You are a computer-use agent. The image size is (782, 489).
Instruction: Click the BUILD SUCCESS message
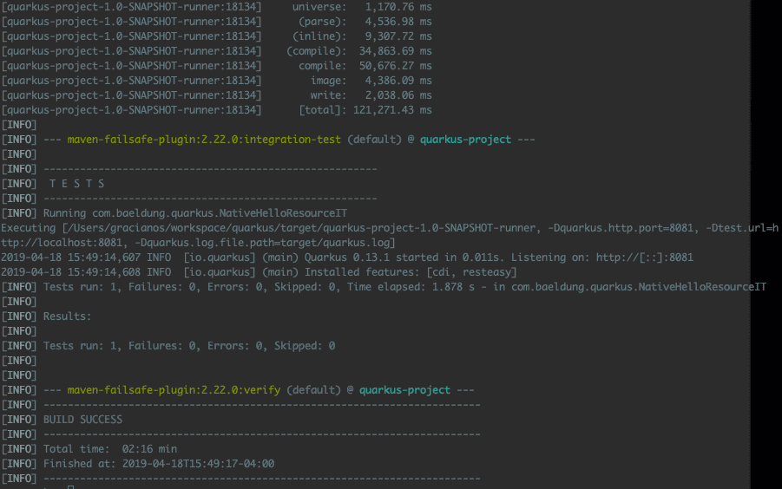pyautogui.click(x=82, y=420)
